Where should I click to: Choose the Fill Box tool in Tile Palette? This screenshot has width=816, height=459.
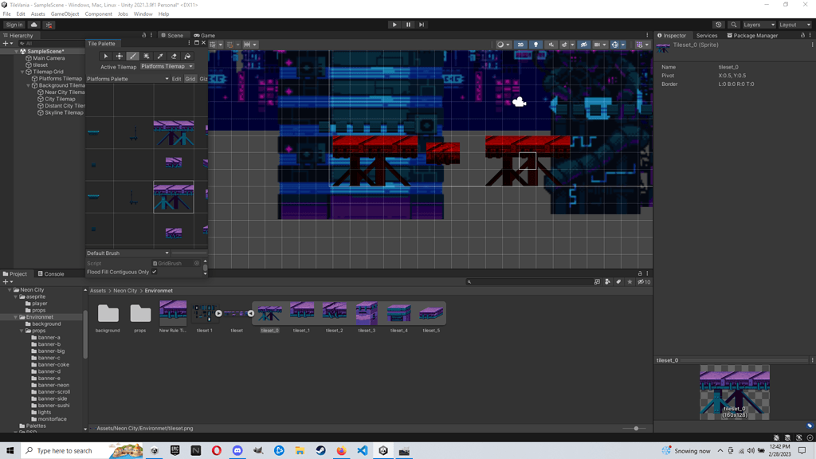click(147, 56)
